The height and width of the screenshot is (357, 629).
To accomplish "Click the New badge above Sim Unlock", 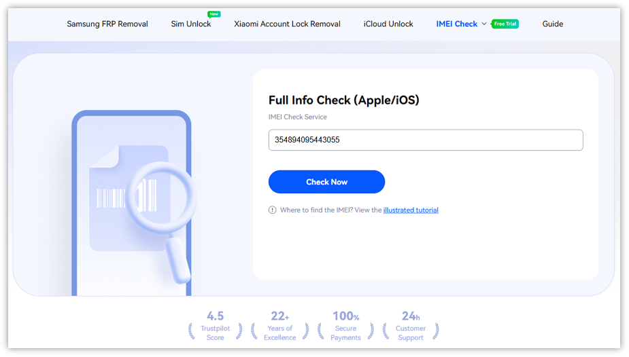I will click(214, 14).
